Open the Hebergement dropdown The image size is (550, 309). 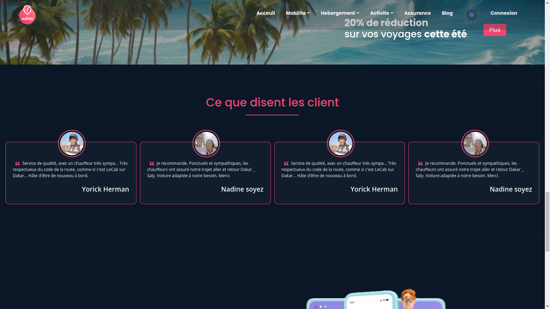click(x=340, y=13)
